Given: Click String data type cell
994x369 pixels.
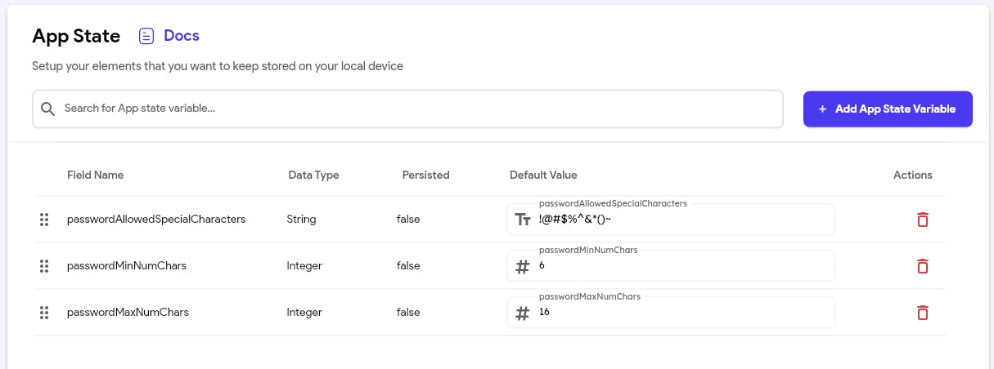Looking at the screenshot, I should pos(301,220).
